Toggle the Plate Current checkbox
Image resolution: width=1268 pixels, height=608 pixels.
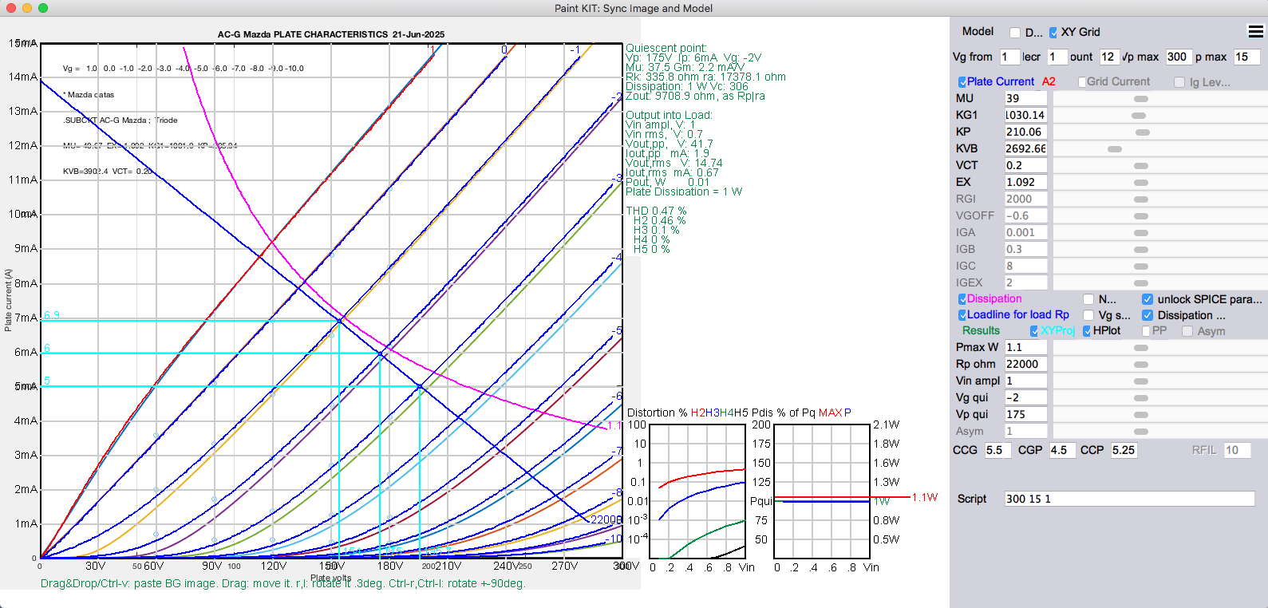962,82
